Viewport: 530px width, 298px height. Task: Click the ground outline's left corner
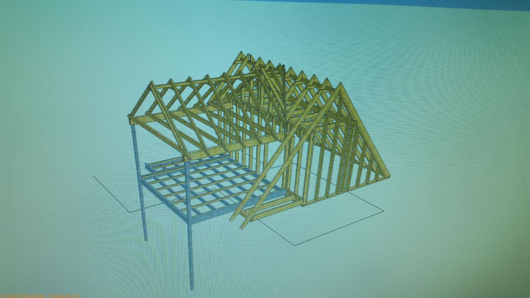pyautogui.click(x=94, y=177)
